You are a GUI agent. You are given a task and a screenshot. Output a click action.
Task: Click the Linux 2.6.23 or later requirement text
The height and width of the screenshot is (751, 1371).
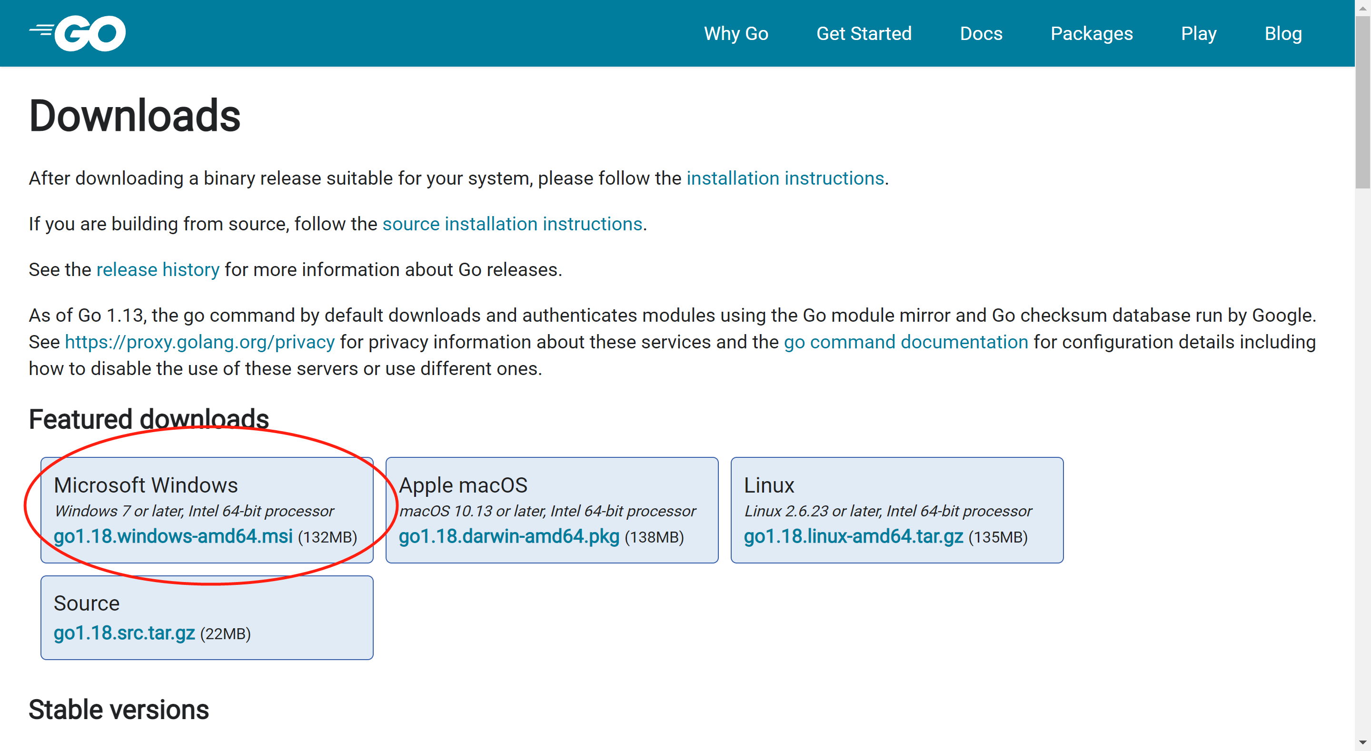(x=888, y=511)
